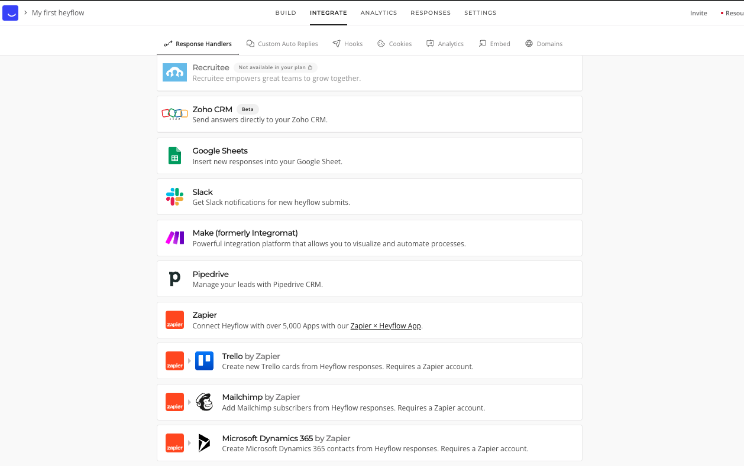
Task: Click the Zoho CRM logo icon
Action: (x=174, y=113)
